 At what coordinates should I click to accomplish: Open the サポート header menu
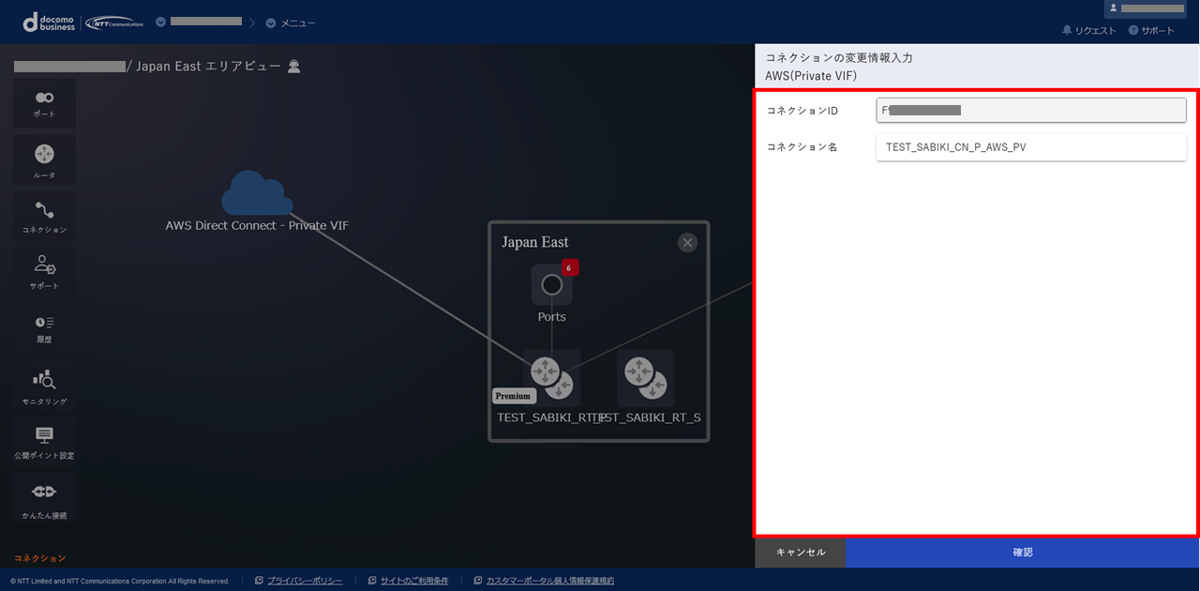point(1151,31)
